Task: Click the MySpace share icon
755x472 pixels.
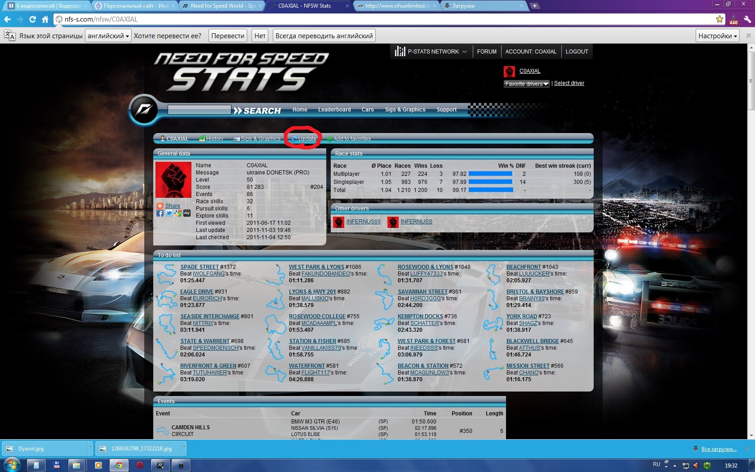Action: click(187, 213)
